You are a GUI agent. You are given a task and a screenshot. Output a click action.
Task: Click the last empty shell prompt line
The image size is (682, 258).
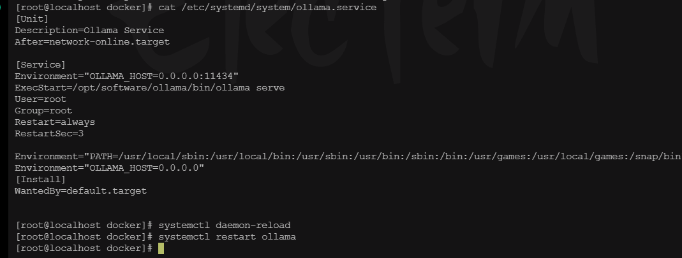click(89, 248)
